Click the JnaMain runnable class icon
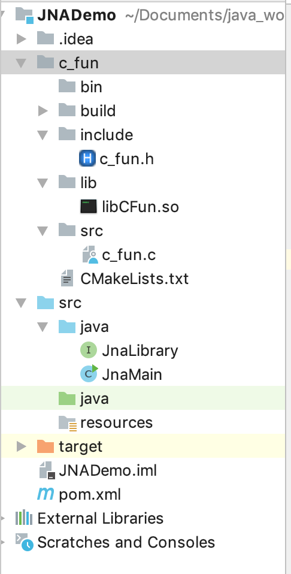This screenshot has height=574, width=291. (x=89, y=373)
